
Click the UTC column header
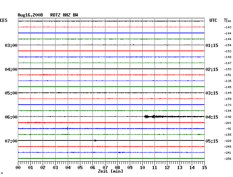click(x=213, y=20)
